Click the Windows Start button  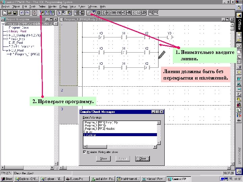7,179
